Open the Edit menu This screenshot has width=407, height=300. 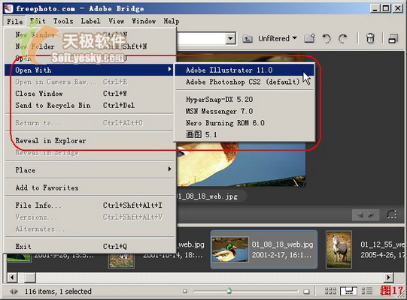coord(38,21)
